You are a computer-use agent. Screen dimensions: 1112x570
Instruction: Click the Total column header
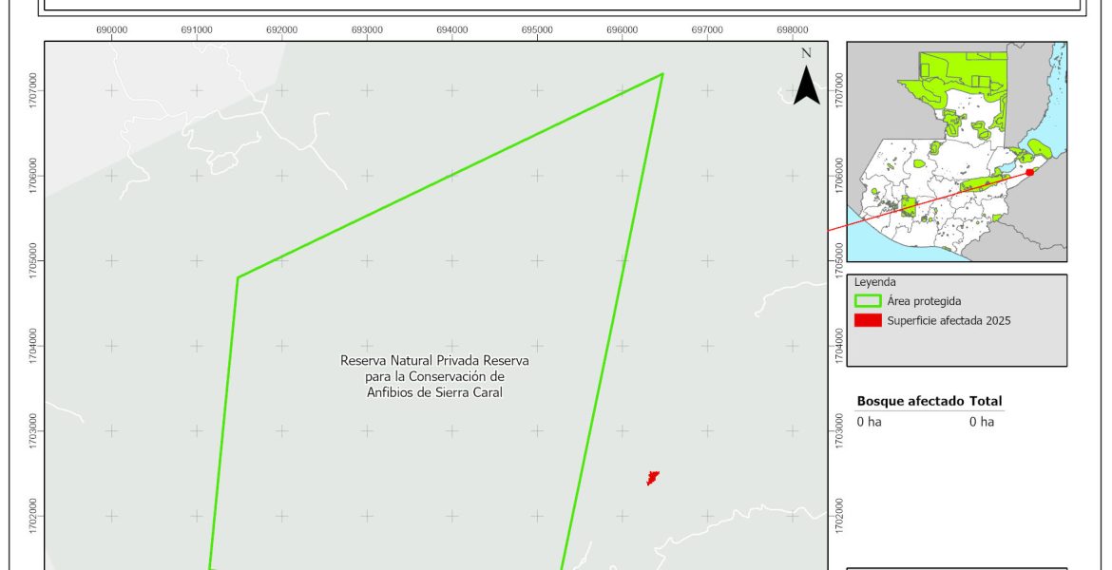click(x=986, y=402)
